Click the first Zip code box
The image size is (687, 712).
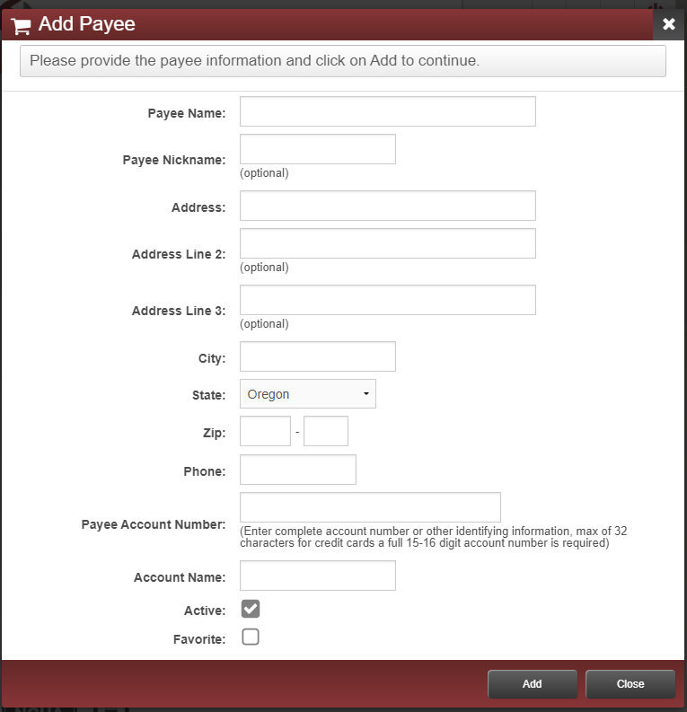[265, 431]
